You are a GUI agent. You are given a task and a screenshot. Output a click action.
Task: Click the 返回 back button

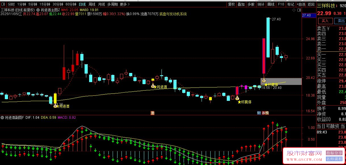[311, 4]
